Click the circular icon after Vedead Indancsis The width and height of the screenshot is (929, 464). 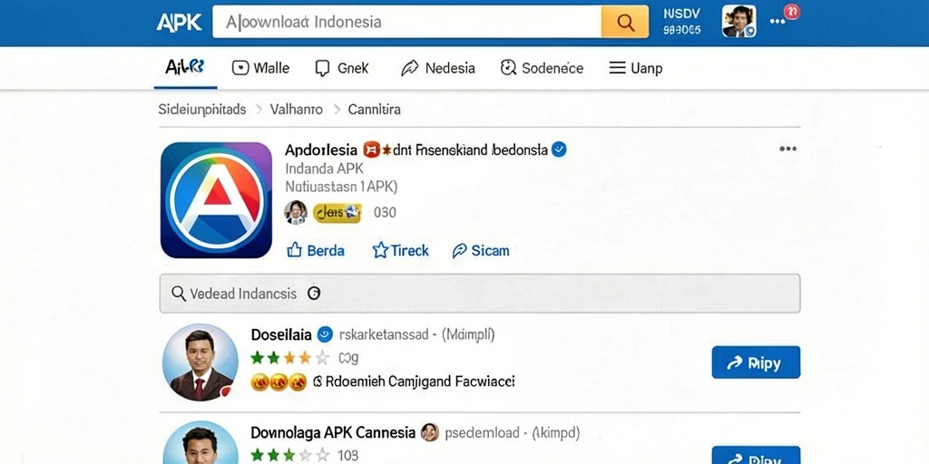click(x=314, y=293)
